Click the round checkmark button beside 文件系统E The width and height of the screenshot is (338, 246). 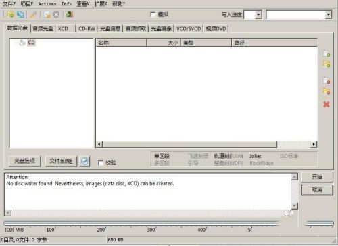[x=84, y=161]
